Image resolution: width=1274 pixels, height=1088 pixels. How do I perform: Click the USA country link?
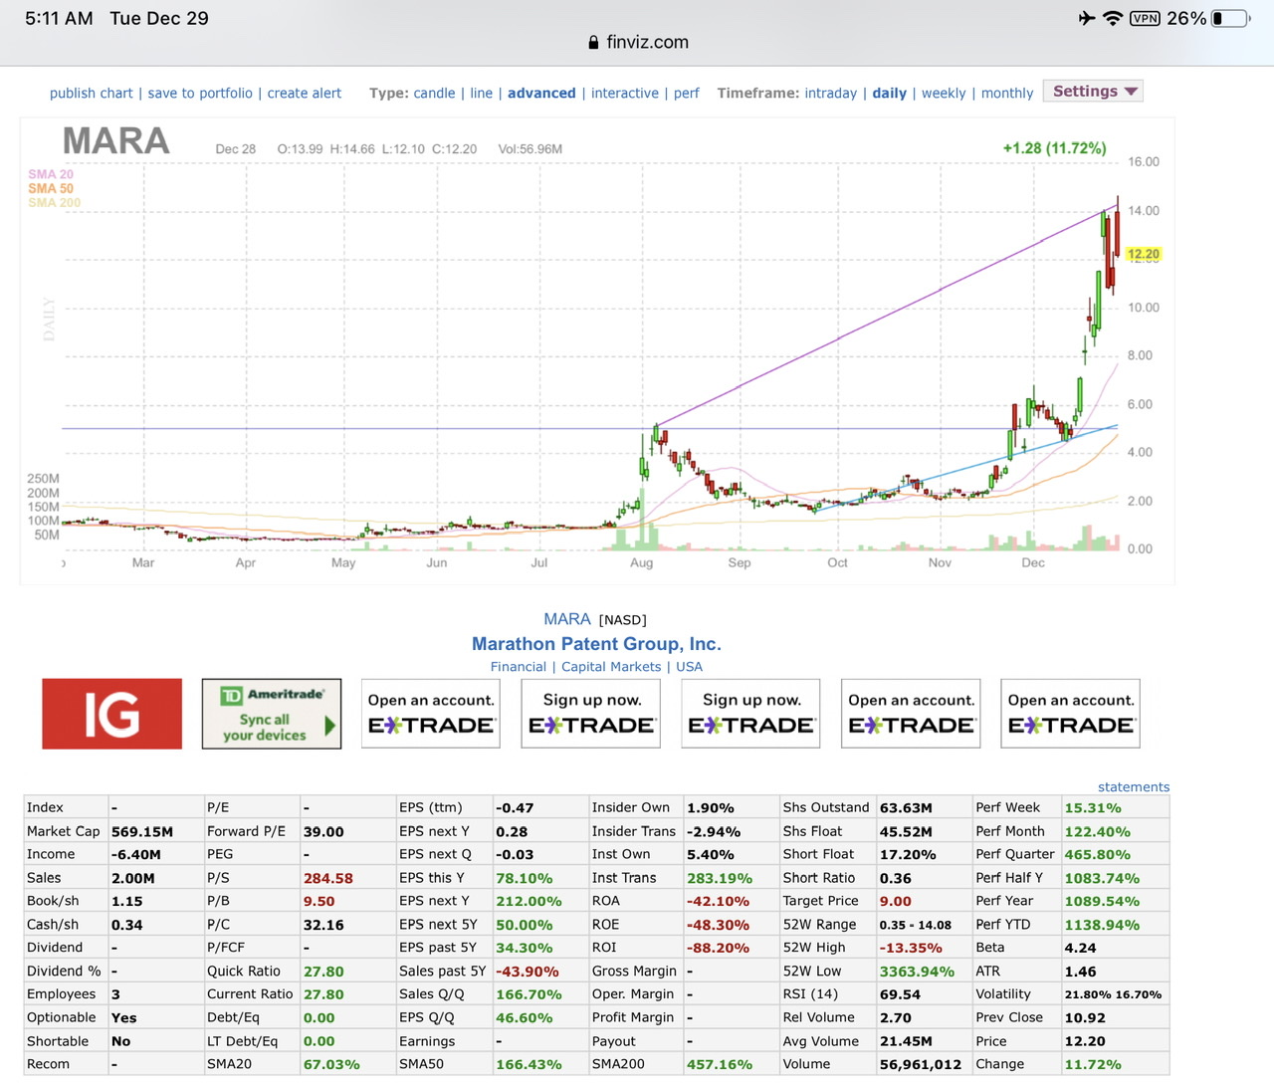(689, 667)
